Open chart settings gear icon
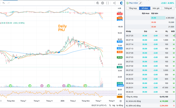Viewport: 176px width, 108px height. tap(103, 3)
